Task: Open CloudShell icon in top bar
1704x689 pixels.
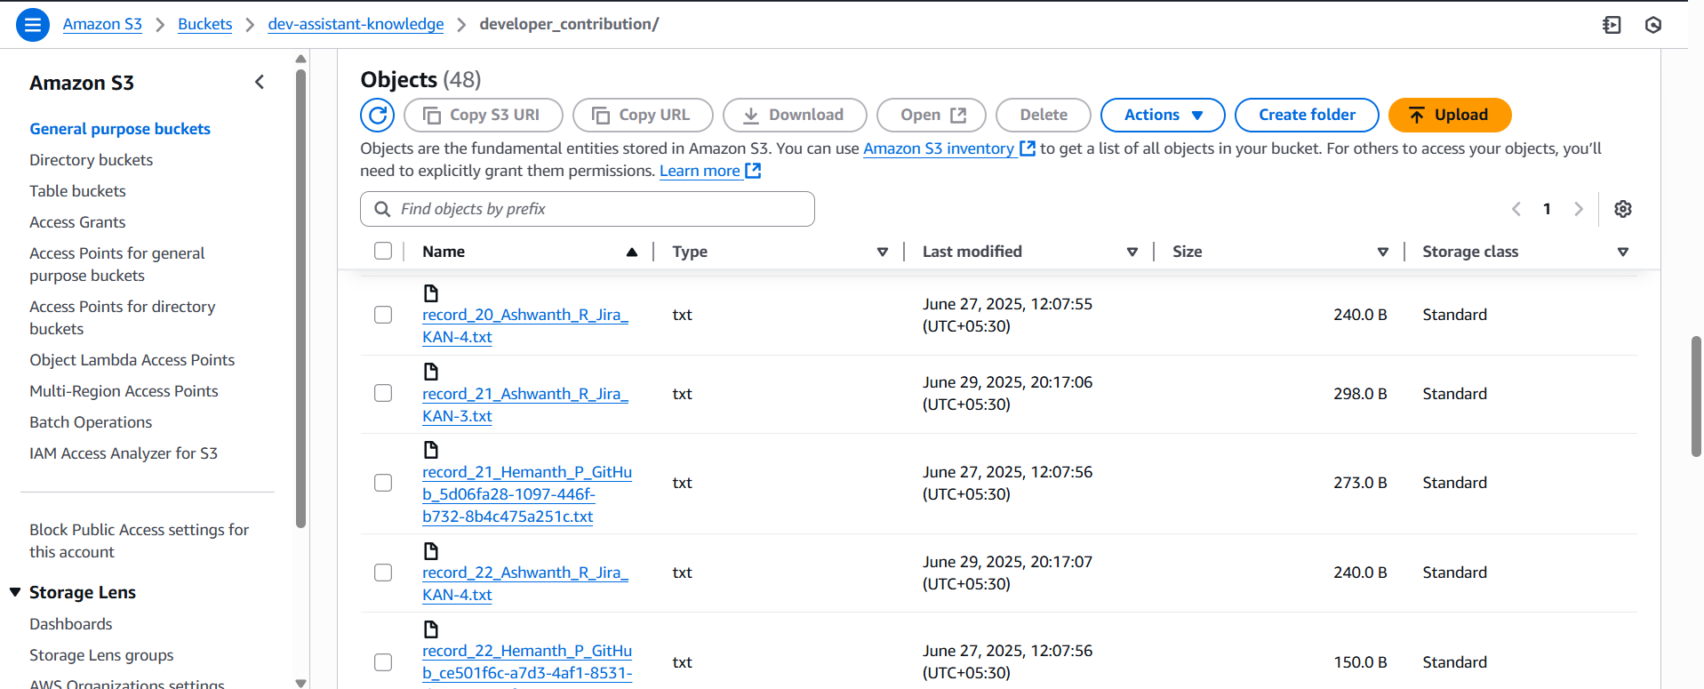Action: [1612, 25]
